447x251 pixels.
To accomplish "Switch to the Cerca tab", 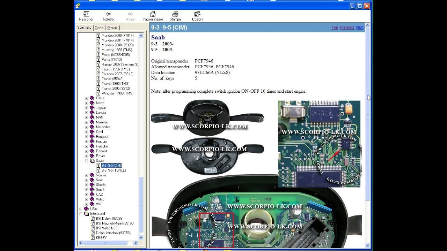I will tap(99, 28).
